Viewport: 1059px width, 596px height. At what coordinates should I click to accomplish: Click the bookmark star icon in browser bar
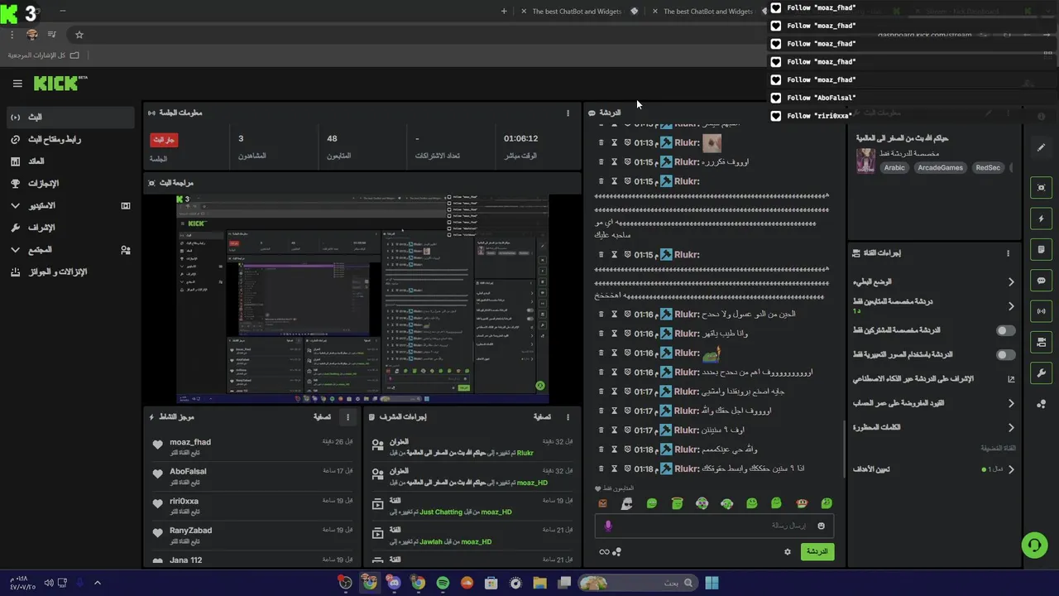[79, 35]
